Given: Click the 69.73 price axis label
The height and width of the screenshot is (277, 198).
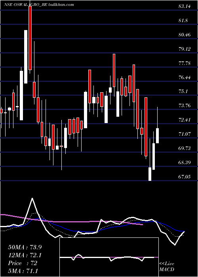Looking at the screenshot, I should click(x=185, y=148).
